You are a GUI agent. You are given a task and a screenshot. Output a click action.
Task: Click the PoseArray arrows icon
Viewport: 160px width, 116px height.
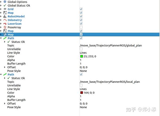pos(5,27)
